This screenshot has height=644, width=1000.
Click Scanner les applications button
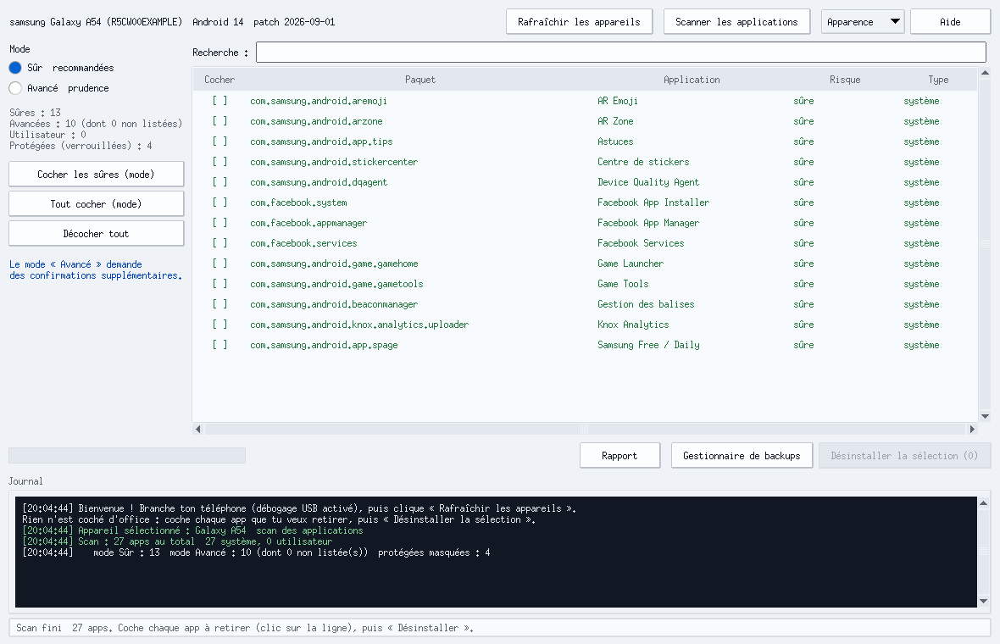(736, 22)
